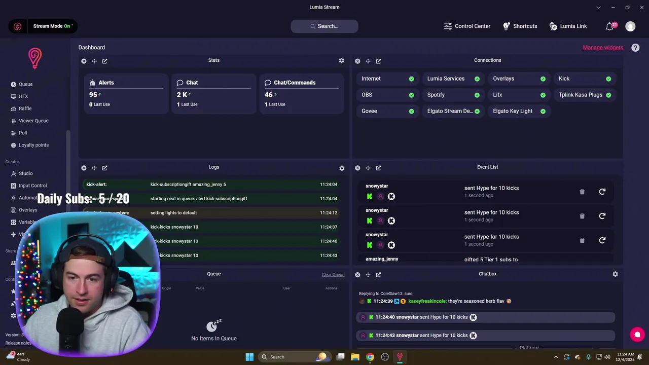
Task: Close the Stats widget
Action: click(x=84, y=61)
